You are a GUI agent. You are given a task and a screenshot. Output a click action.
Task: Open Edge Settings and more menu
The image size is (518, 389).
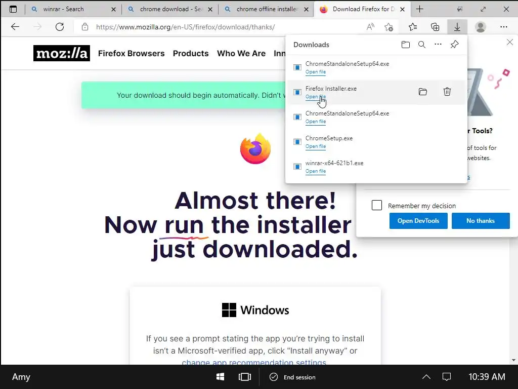pos(503,27)
